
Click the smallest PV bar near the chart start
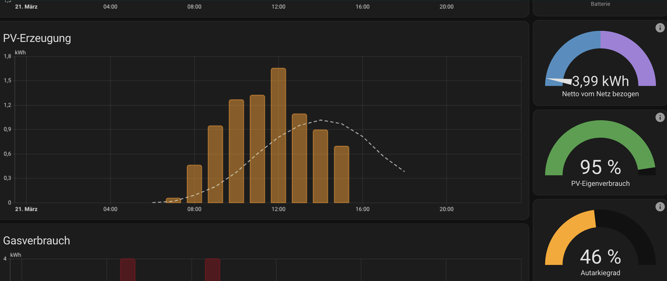(173, 200)
